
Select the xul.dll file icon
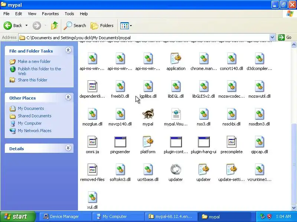[92, 197]
